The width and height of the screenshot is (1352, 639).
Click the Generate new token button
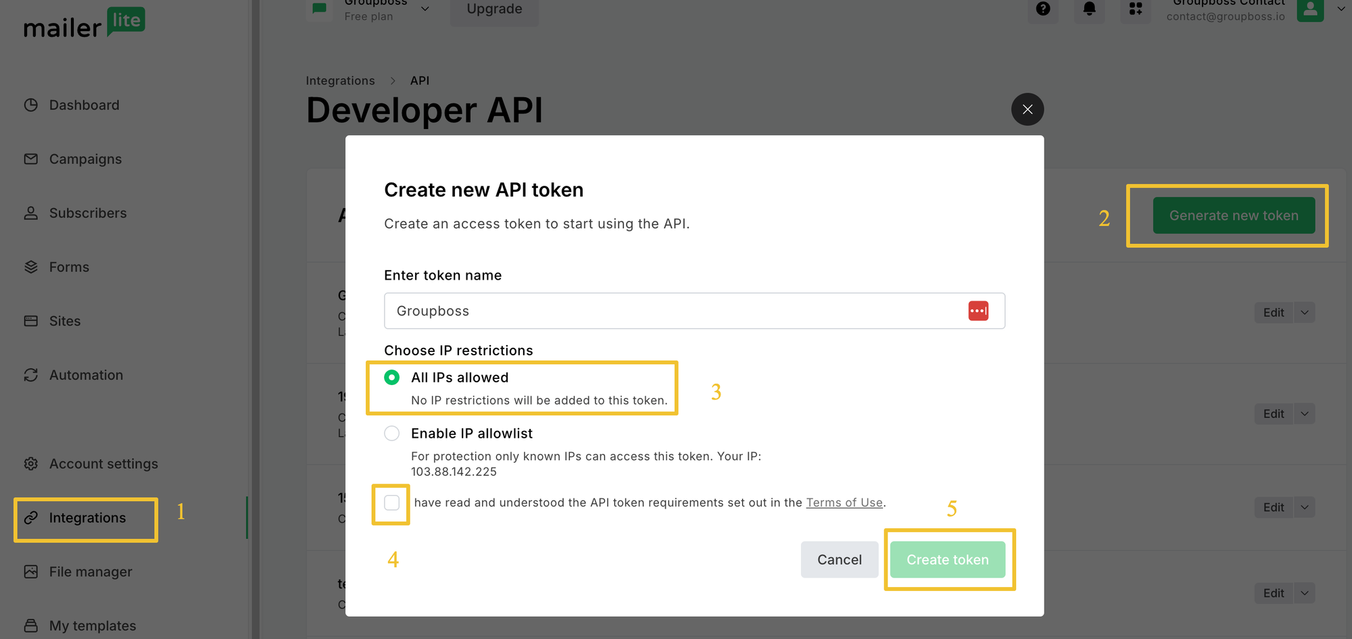1234,215
